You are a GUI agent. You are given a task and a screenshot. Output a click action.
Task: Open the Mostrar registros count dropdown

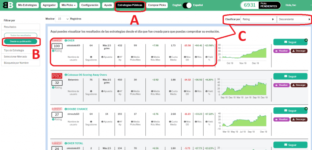point(63,19)
